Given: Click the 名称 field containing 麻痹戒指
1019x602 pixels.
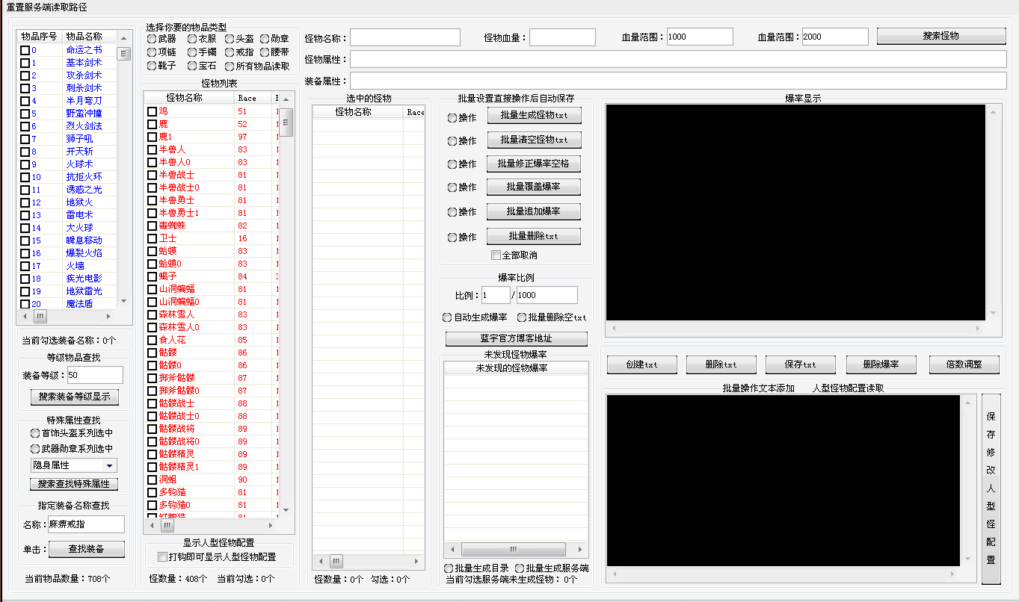Looking at the screenshot, I should click(87, 524).
